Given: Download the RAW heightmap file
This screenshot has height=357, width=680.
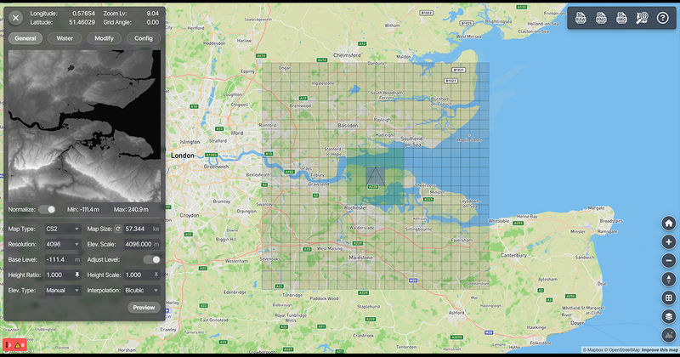Looking at the screenshot, I should point(583,18).
